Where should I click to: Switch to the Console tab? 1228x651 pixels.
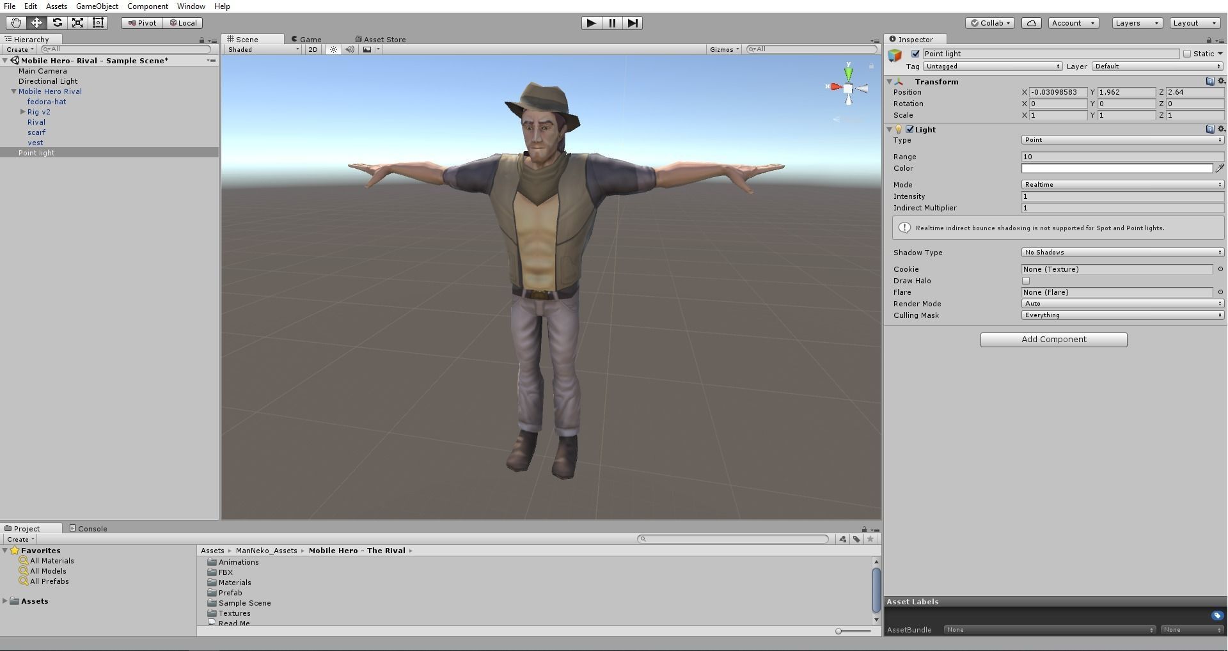coord(88,529)
